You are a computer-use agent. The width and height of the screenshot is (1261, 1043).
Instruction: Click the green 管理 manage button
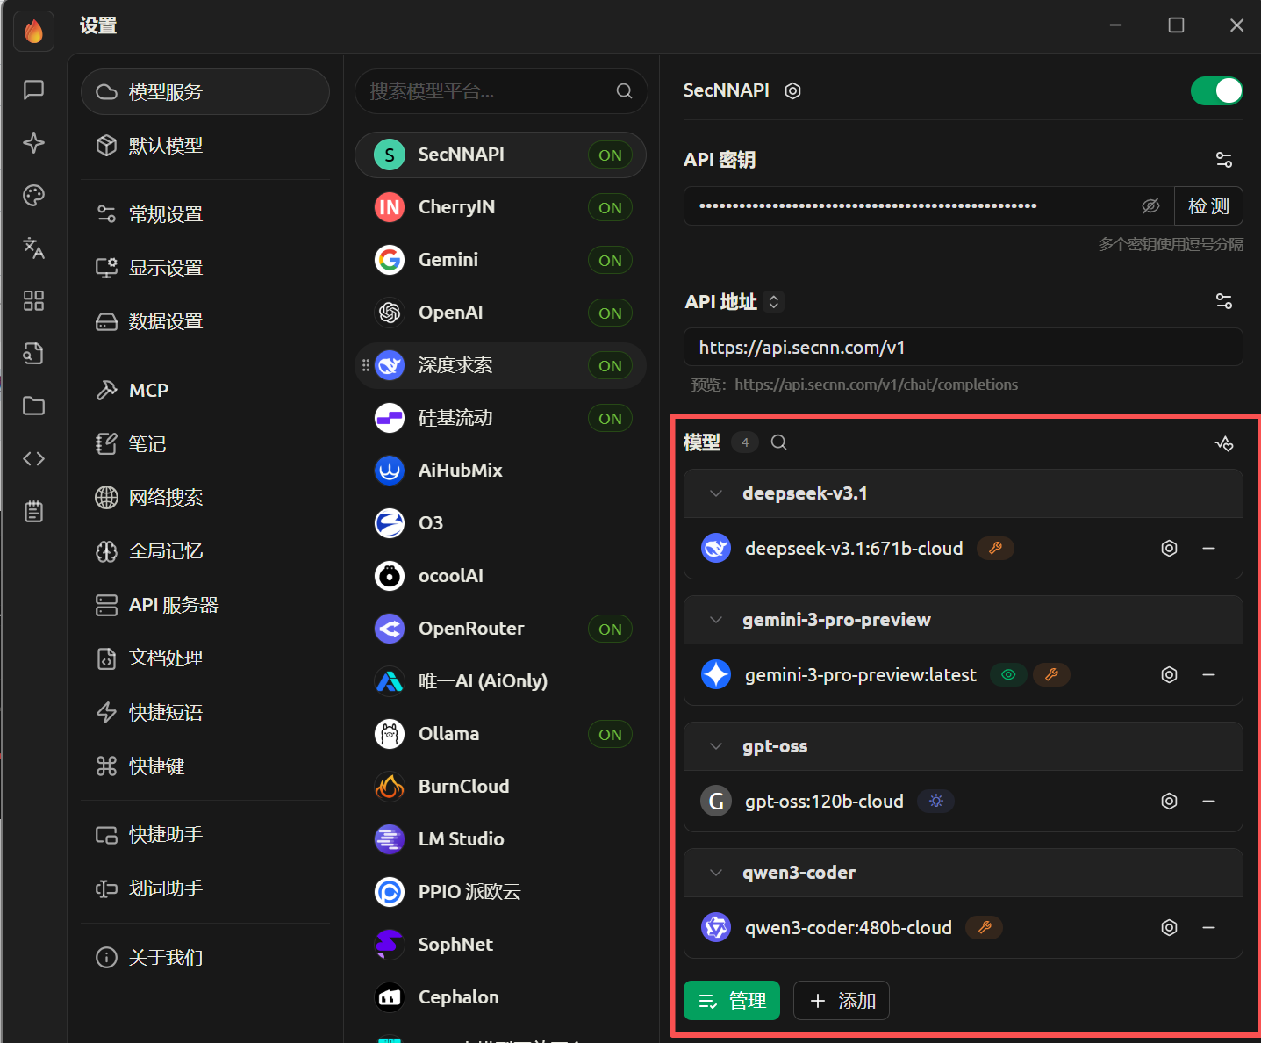click(x=732, y=1001)
